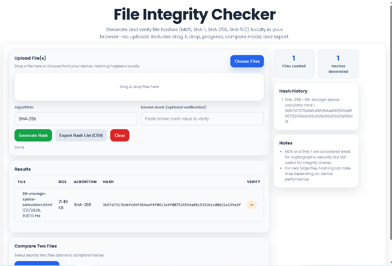Click the drag and drop files zone
Screen dimensions: 392x266
pos(139,86)
